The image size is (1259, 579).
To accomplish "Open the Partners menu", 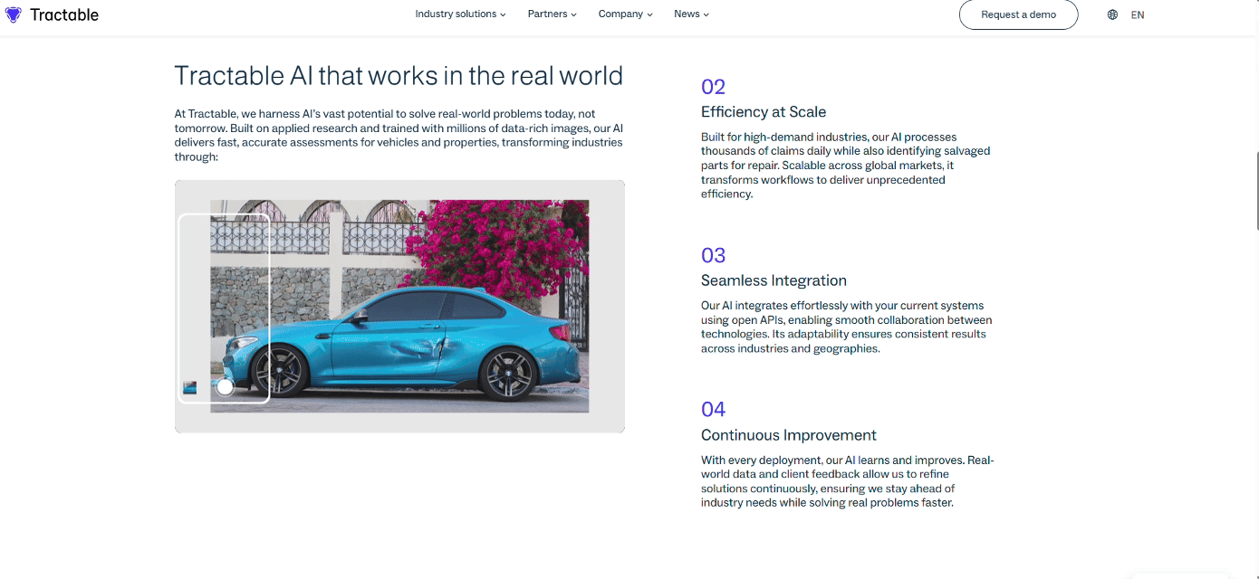I will coord(547,14).
